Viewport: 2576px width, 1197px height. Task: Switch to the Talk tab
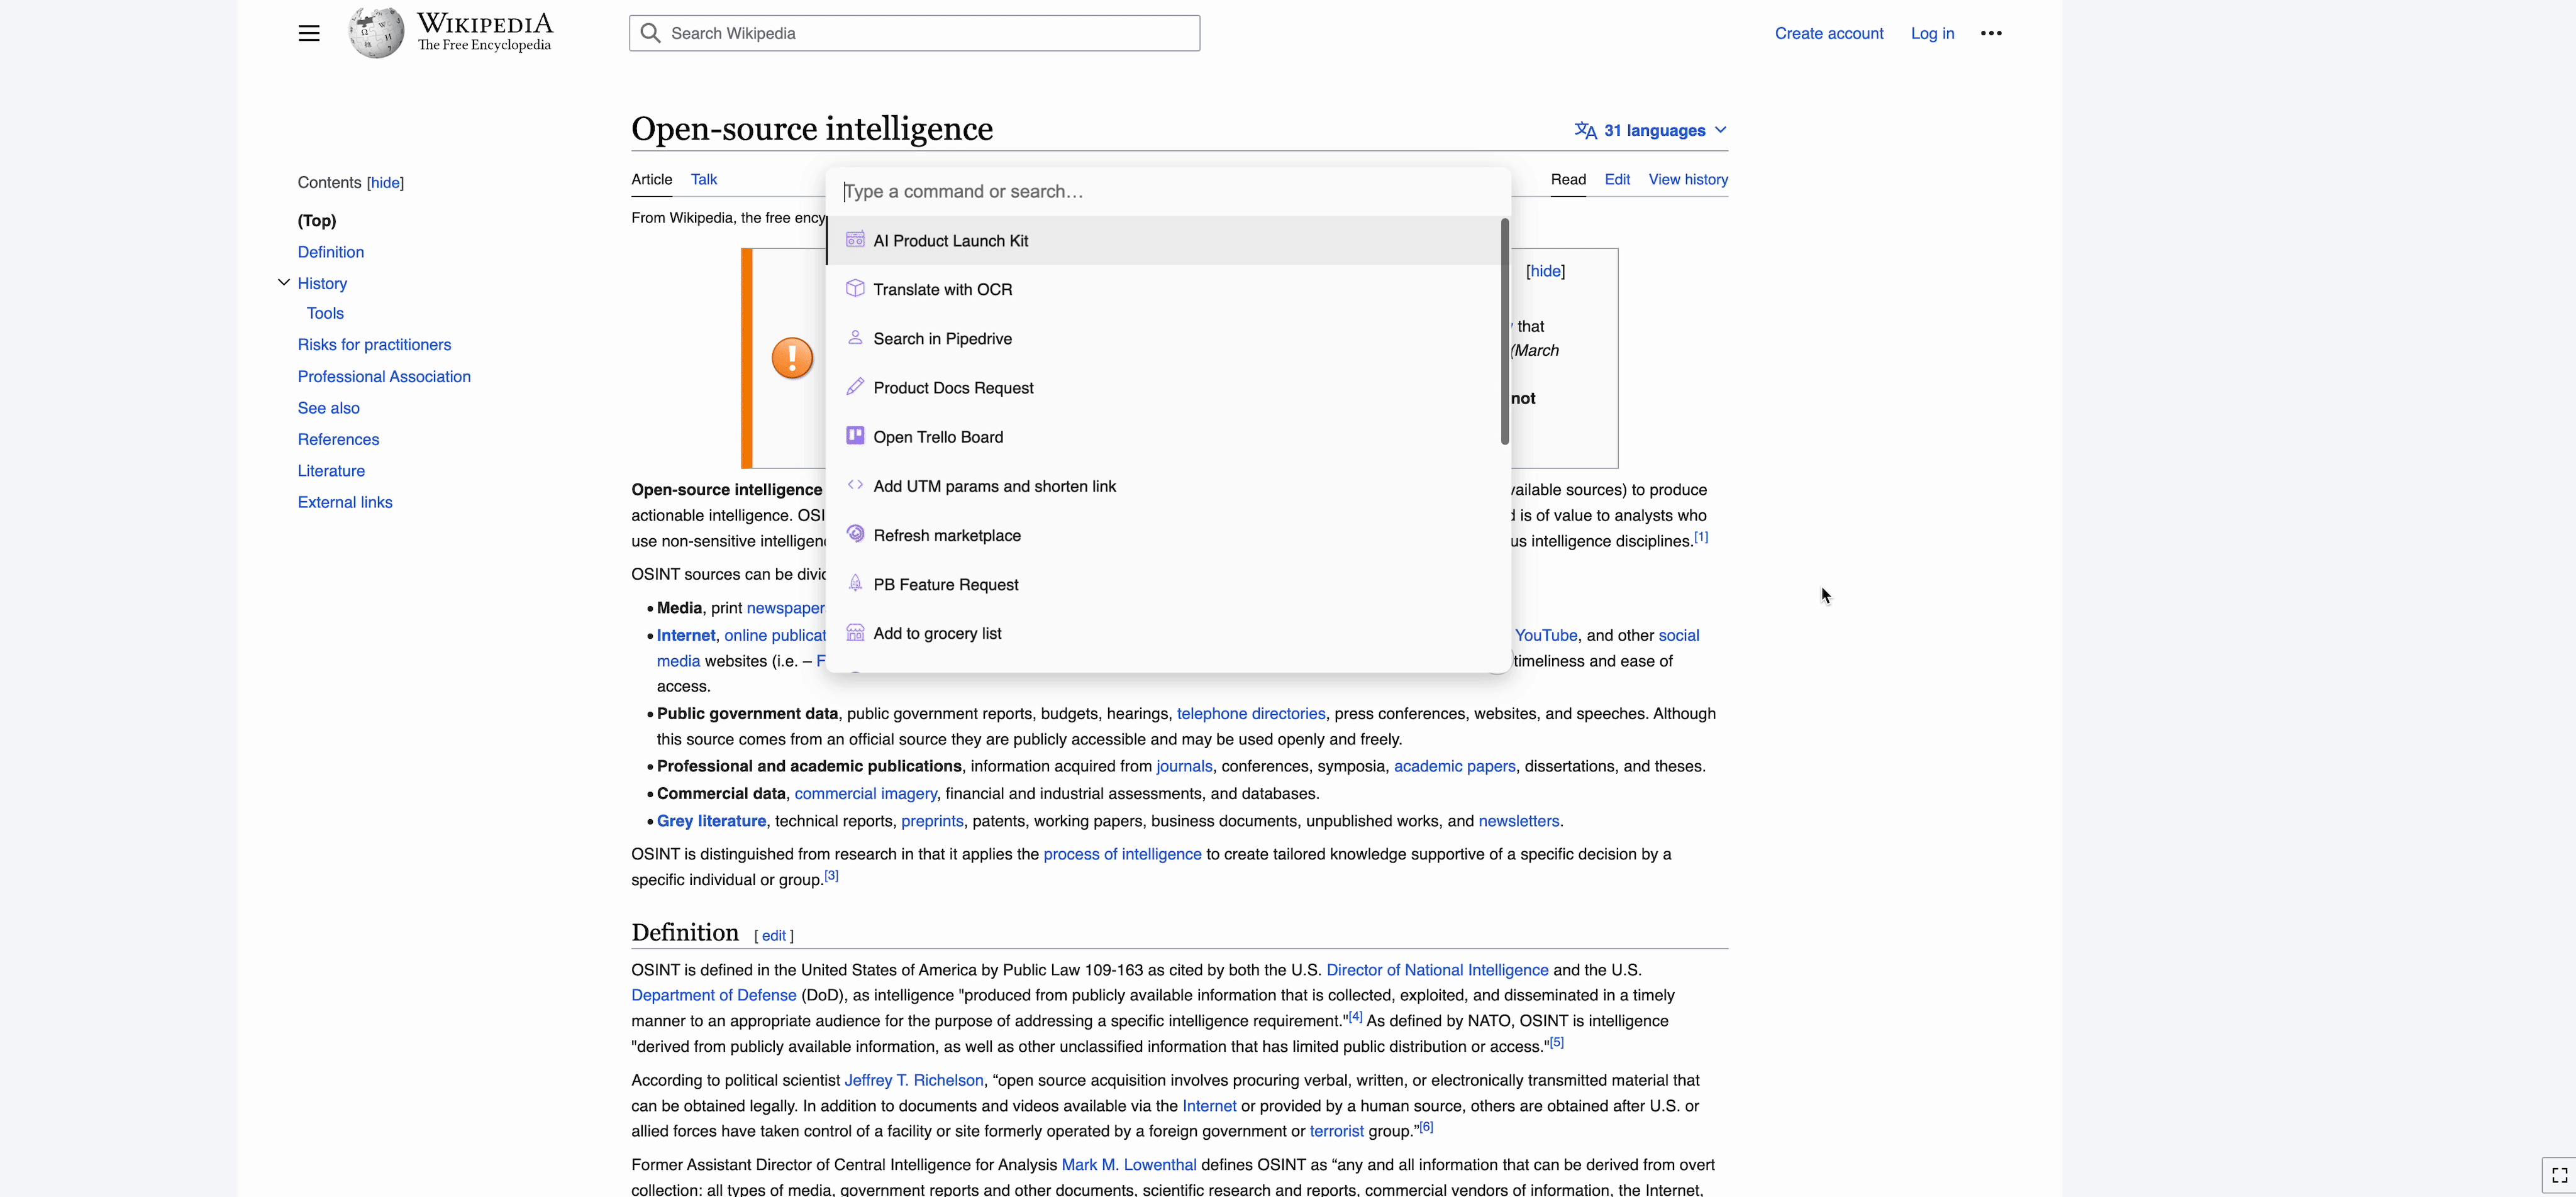coord(703,179)
